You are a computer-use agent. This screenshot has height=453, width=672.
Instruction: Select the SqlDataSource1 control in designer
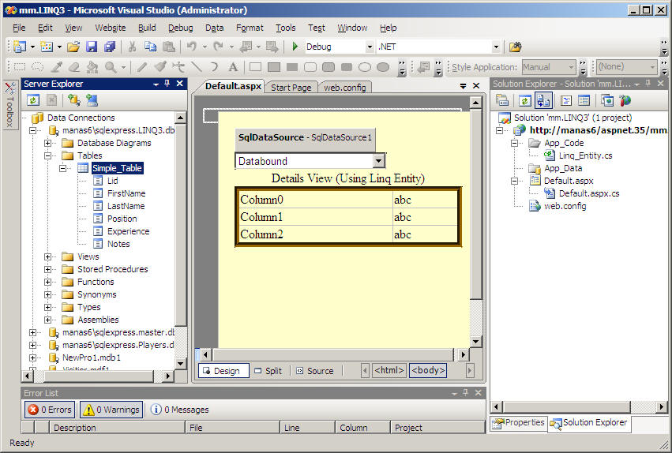pos(305,138)
